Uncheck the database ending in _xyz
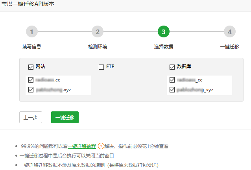This screenshot has height=170, width=251. pos(172,90)
